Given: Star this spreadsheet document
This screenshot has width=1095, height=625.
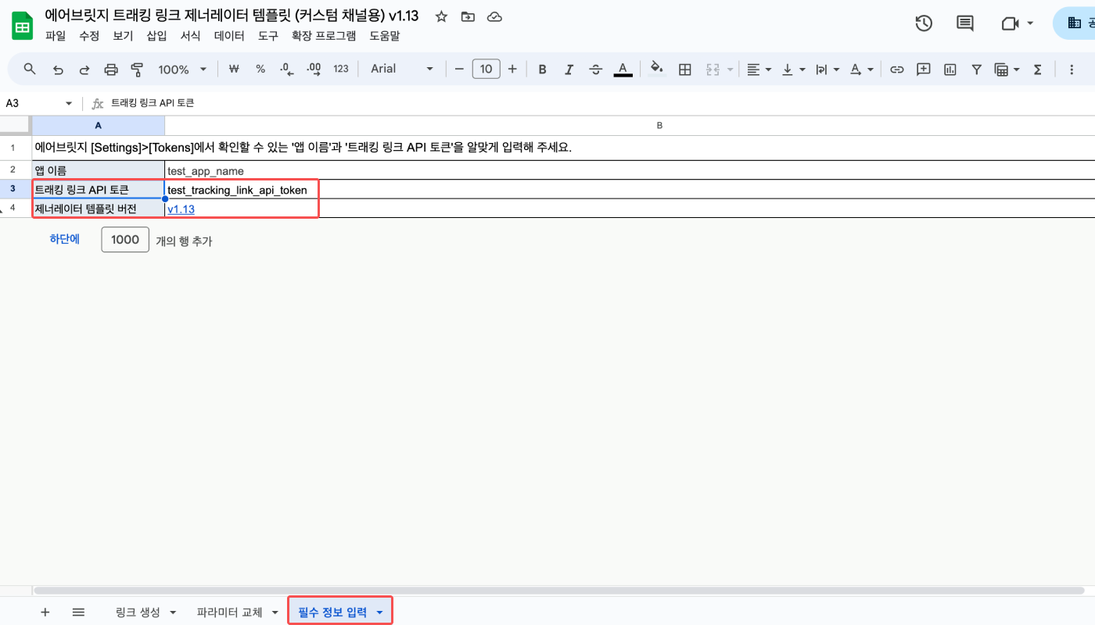Looking at the screenshot, I should tap(441, 16).
